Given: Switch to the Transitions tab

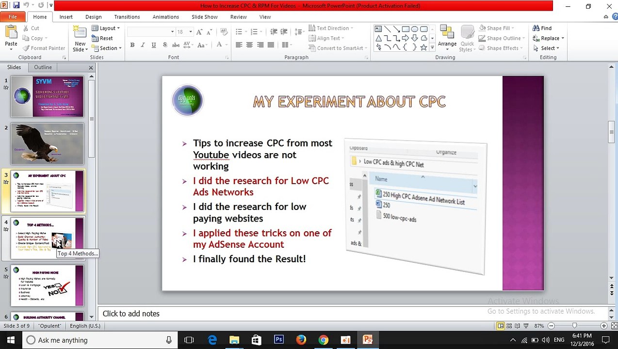Looking at the screenshot, I should [127, 16].
